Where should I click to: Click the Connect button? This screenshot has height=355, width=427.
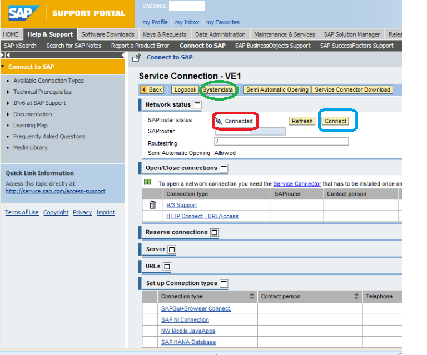(335, 121)
